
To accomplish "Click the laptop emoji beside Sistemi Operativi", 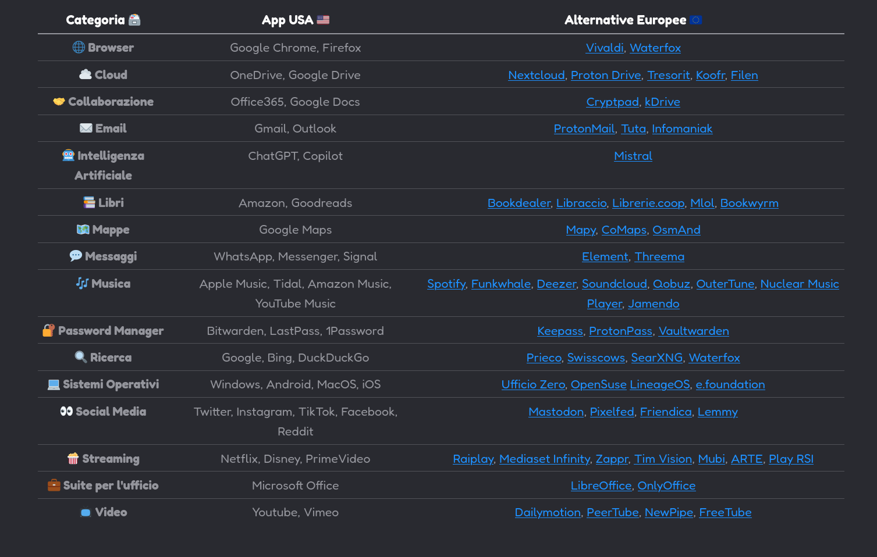I will click(x=54, y=384).
